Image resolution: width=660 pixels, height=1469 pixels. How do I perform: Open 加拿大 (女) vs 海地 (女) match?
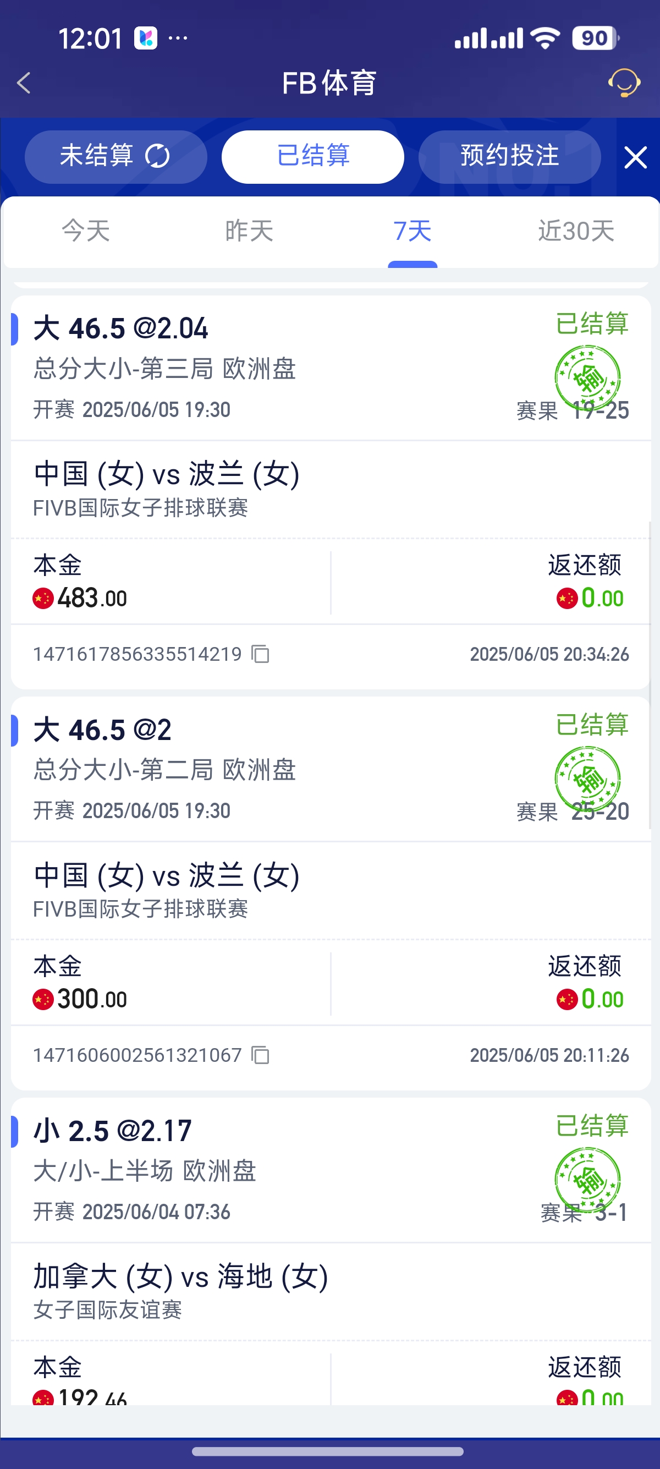click(x=180, y=1276)
